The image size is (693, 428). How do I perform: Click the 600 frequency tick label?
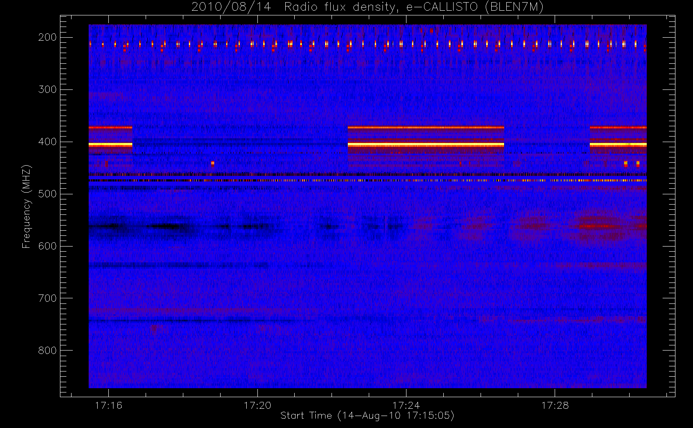pyautogui.click(x=47, y=246)
